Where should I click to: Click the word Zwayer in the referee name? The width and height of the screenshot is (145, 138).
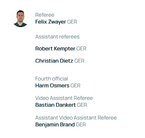57,22
